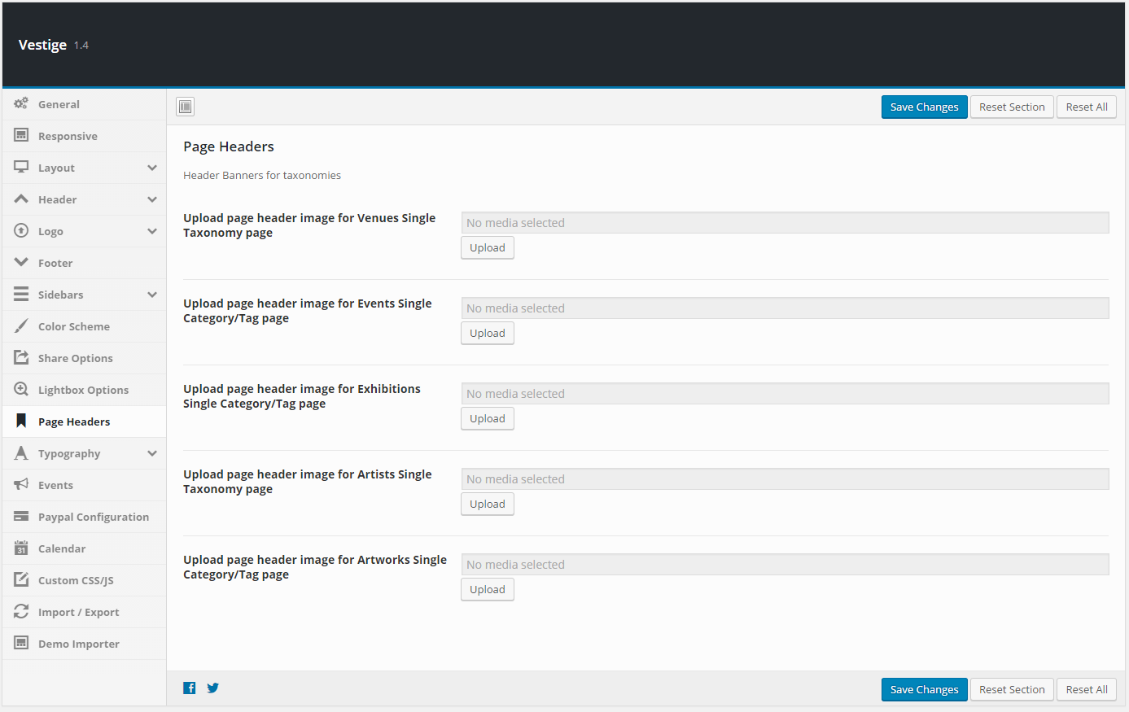Screen dimensions: 1129x712
Task: Expand the Header section chevron
Action: 152,199
